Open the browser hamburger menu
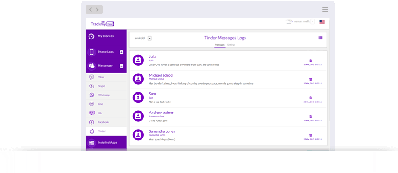The width and height of the screenshot is (398, 173). (325, 10)
